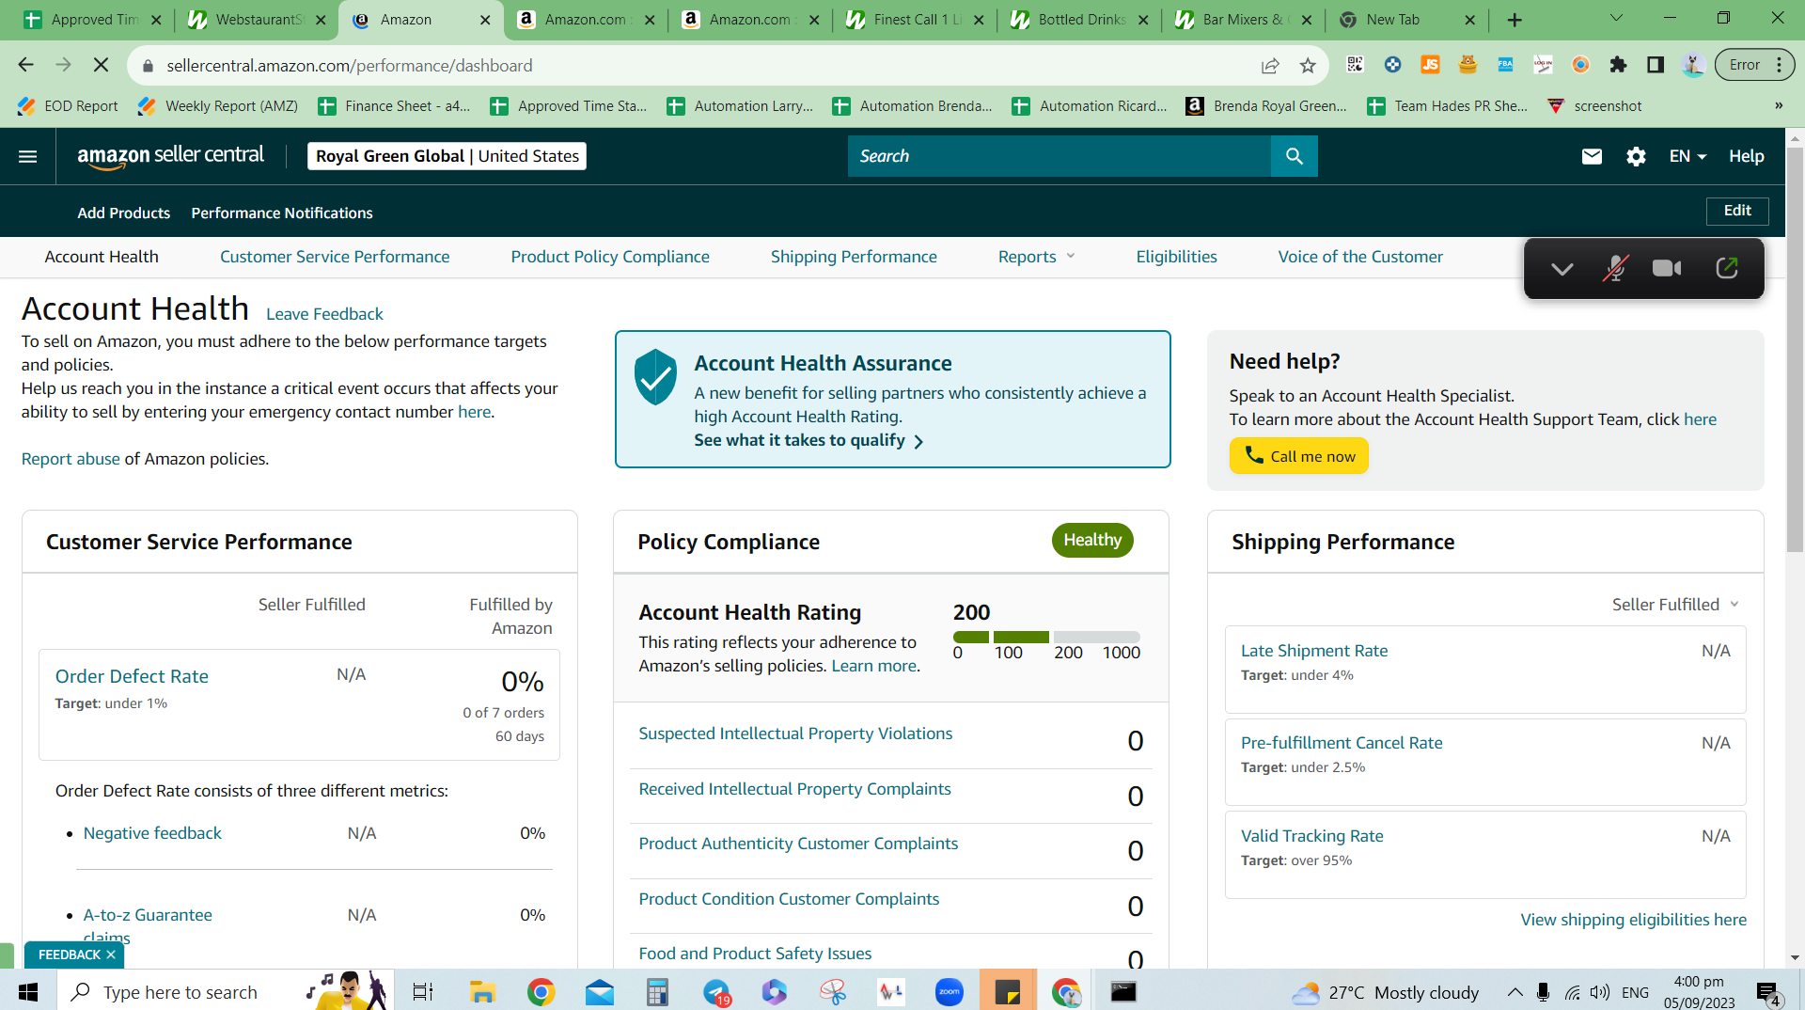Image resolution: width=1805 pixels, height=1010 pixels.
Task: Click the Edit button
Action: [x=1737, y=211]
